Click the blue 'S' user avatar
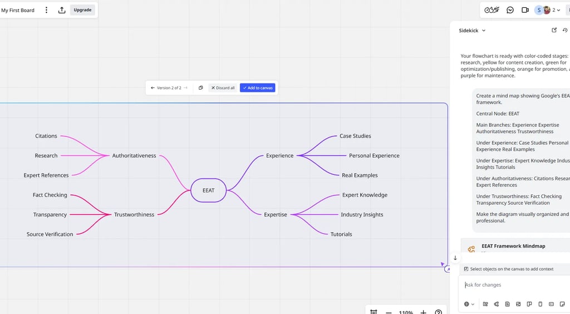The image size is (570, 314). [539, 10]
